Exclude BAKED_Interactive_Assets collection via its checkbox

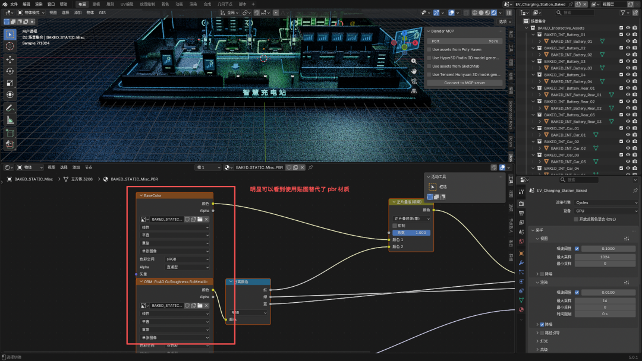(x=621, y=28)
